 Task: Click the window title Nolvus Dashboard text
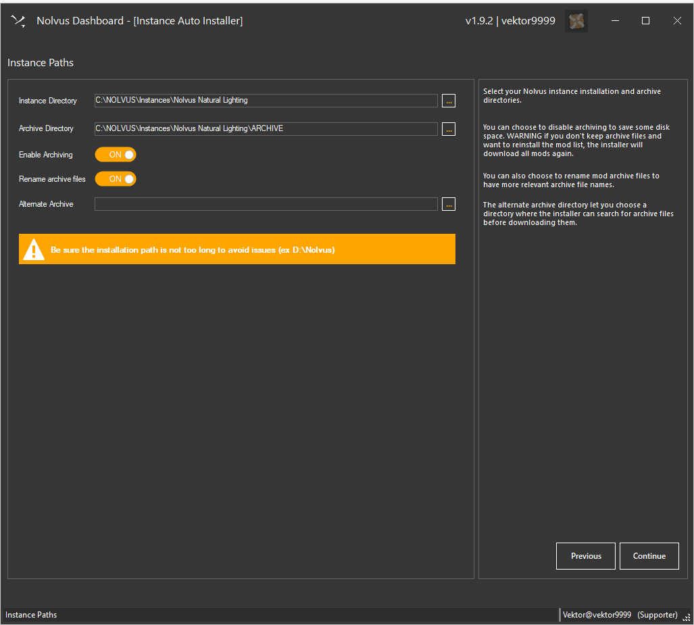(139, 21)
